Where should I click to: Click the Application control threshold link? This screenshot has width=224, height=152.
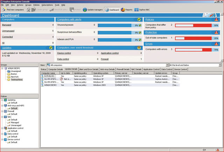pyautogui.click(x=110, y=53)
